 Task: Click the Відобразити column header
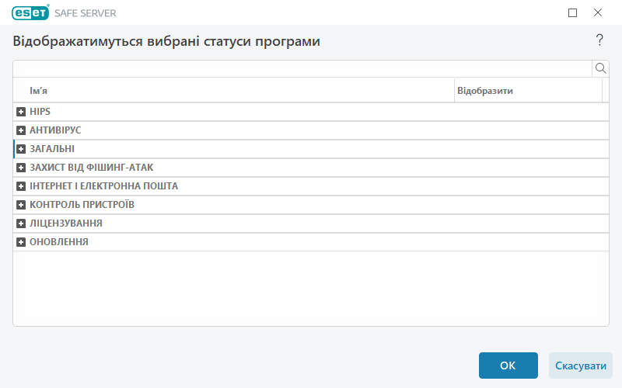click(x=527, y=91)
